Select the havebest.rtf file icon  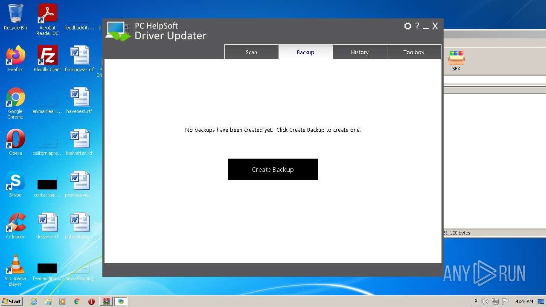coord(79,101)
